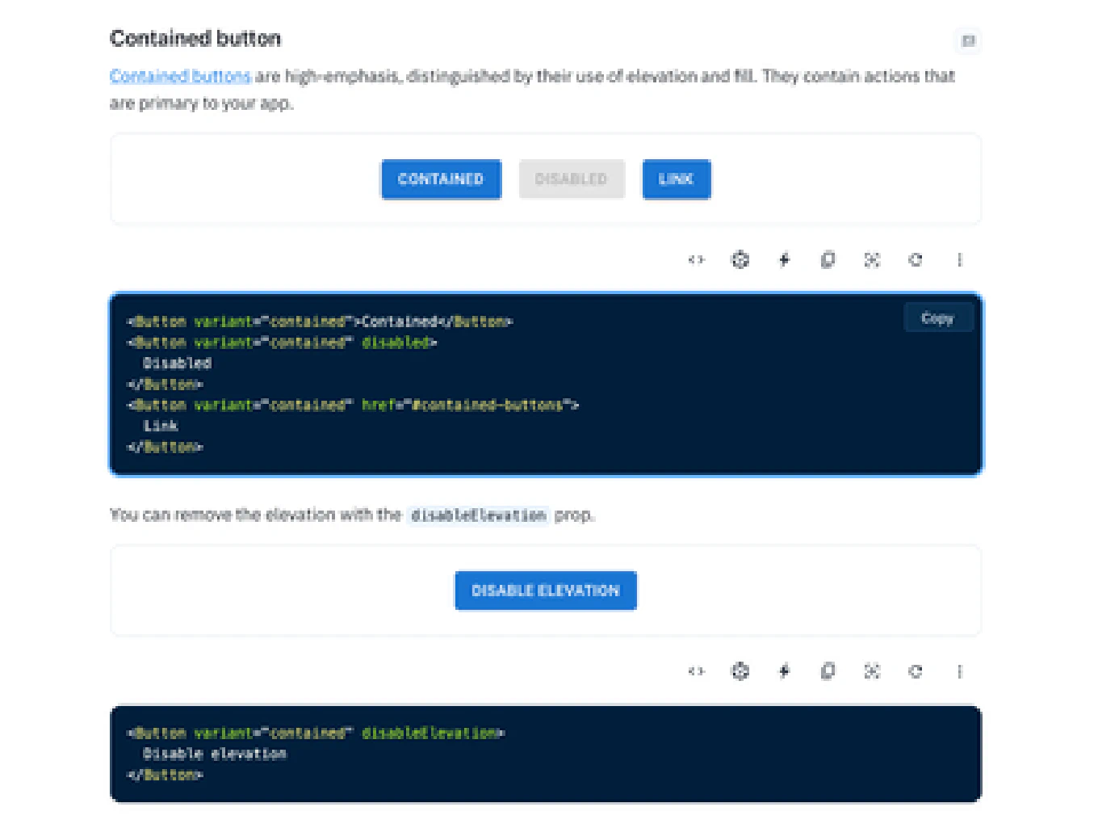Click the 'Disable elevation' text in the second code block
The width and height of the screenshot is (1098, 824).
[x=215, y=754]
